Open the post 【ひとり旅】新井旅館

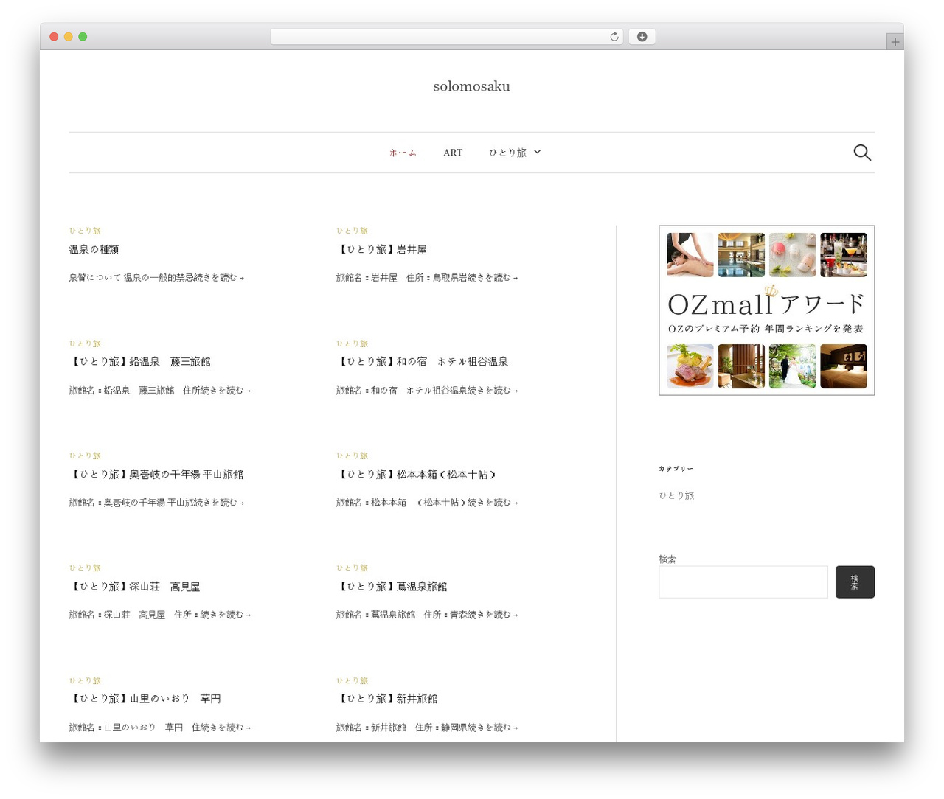[x=387, y=699]
